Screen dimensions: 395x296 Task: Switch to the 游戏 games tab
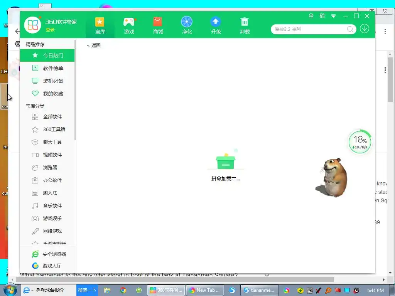pyautogui.click(x=129, y=26)
